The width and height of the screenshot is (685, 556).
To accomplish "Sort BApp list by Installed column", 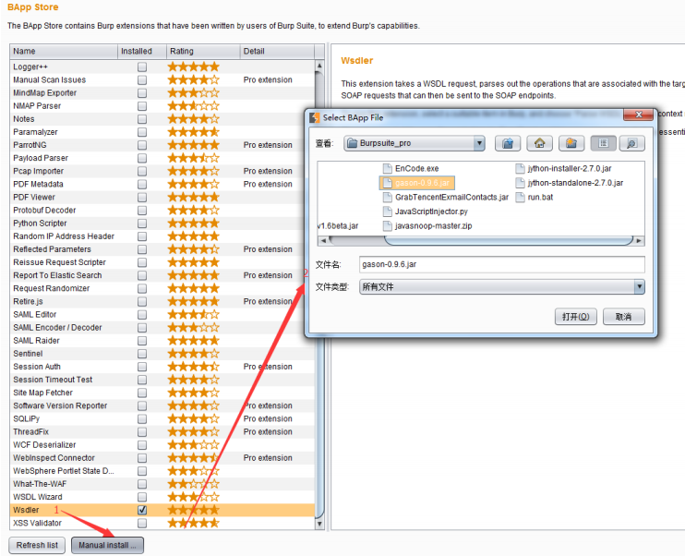I will pos(142,51).
